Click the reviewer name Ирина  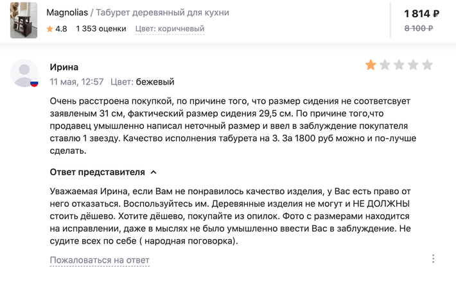[x=64, y=67]
